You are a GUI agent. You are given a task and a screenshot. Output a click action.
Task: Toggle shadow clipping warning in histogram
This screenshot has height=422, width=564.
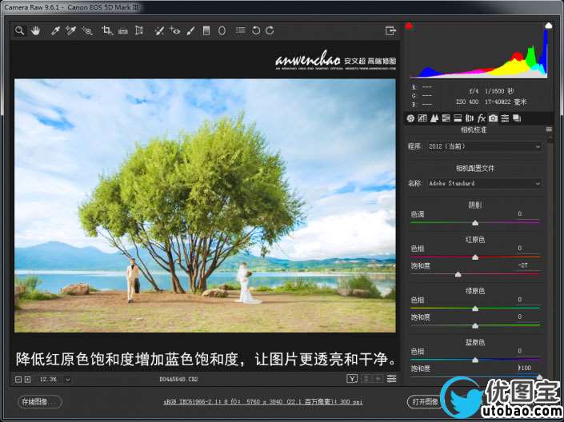click(x=409, y=26)
